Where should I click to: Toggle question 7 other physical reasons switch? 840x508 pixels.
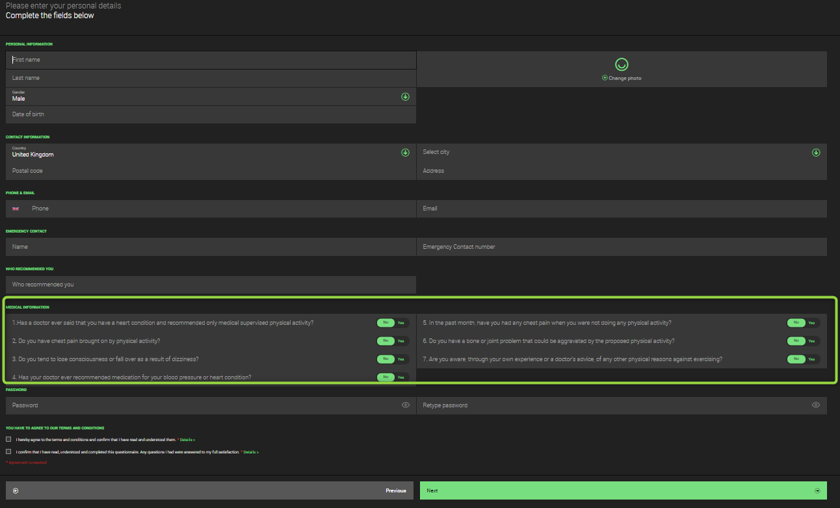pyautogui.click(x=803, y=359)
